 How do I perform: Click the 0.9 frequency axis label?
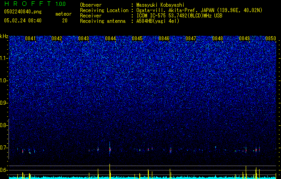click(x=4, y=103)
